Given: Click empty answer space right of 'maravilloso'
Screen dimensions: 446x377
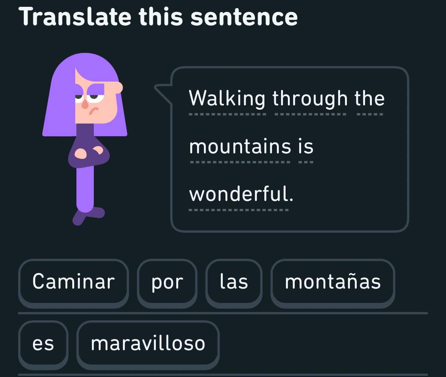Looking at the screenshot, I should click(322, 343).
